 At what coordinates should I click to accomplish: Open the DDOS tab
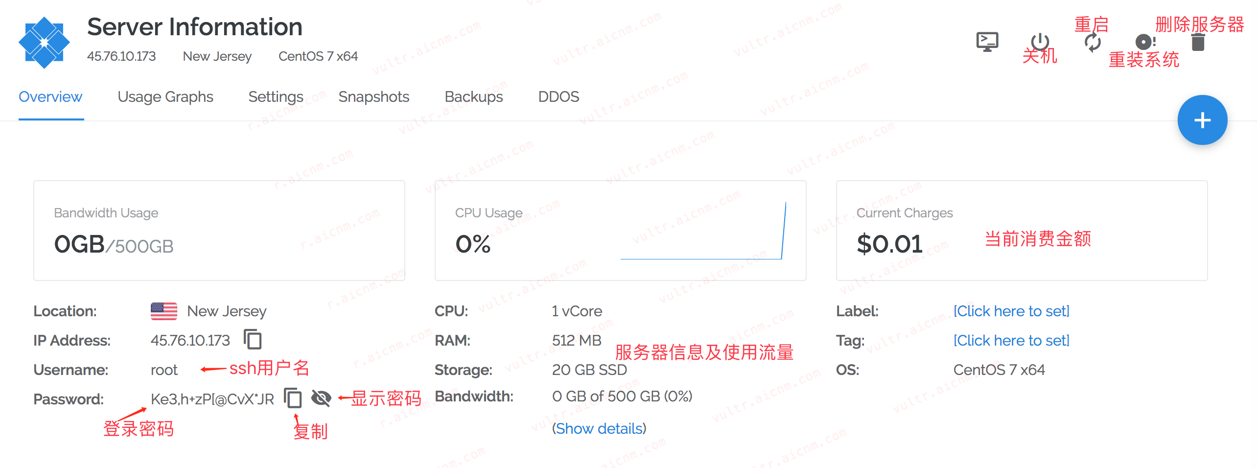pyautogui.click(x=559, y=97)
